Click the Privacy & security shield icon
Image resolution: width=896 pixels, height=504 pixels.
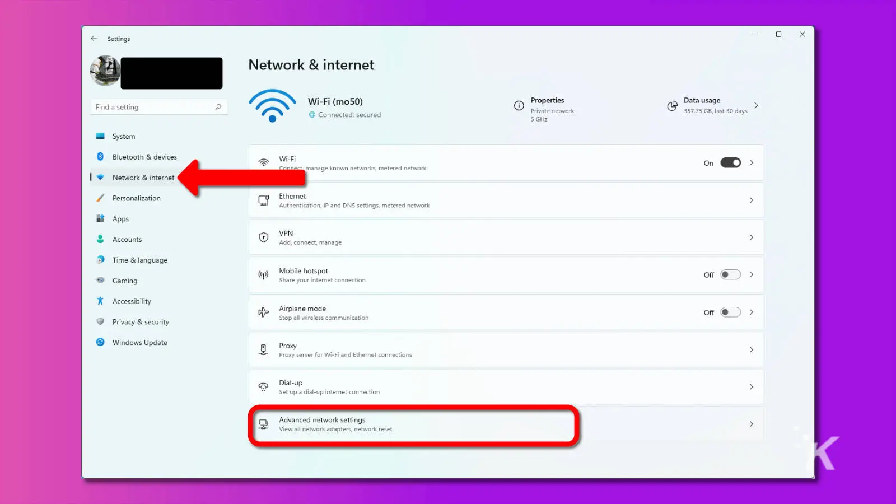tap(100, 321)
